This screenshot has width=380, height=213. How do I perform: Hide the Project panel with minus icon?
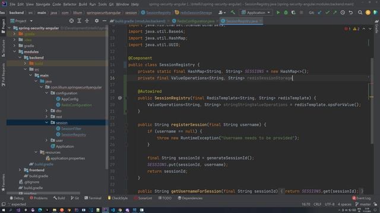pos(104,21)
